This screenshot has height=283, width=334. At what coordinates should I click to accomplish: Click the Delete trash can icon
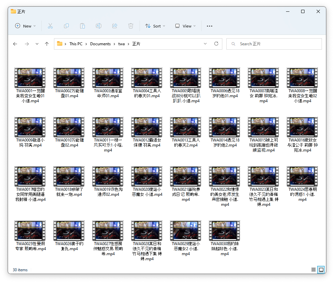click(x=131, y=26)
